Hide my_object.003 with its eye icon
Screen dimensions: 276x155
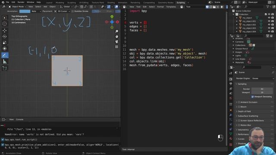point(269,28)
